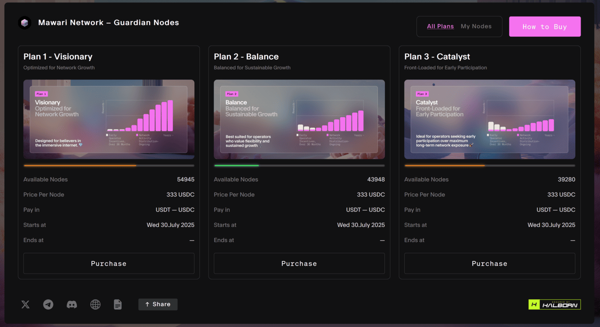
Task: Click the How to Buy button
Action: click(x=545, y=27)
